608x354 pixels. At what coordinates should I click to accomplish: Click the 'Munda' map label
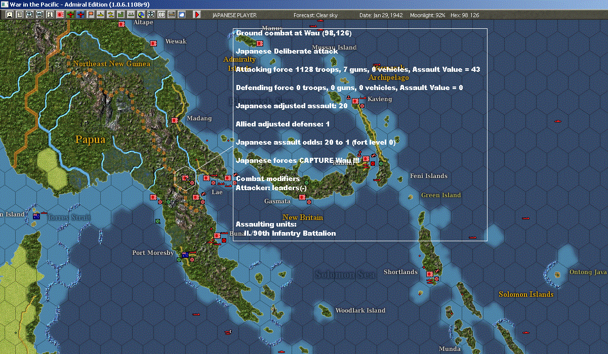click(450, 349)
